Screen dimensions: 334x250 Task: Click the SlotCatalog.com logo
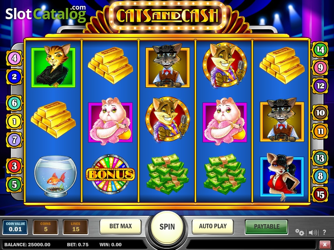pyautogui.click(x=46, y=14)
